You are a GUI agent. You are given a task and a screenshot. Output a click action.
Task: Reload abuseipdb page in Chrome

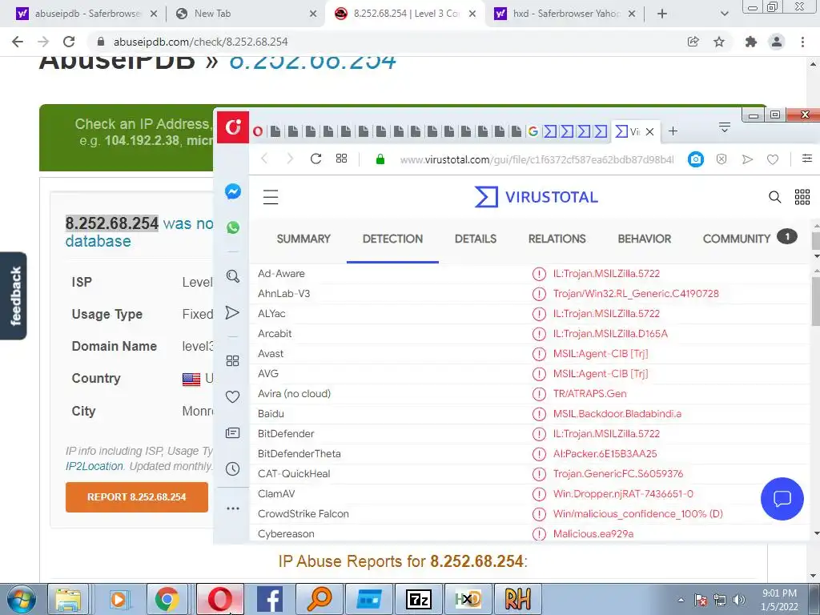point(69,42)
